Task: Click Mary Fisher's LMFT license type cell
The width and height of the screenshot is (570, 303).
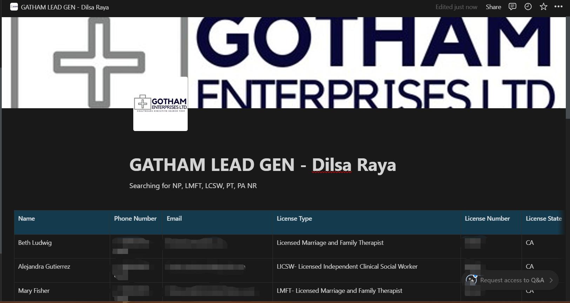Action: 367,292
